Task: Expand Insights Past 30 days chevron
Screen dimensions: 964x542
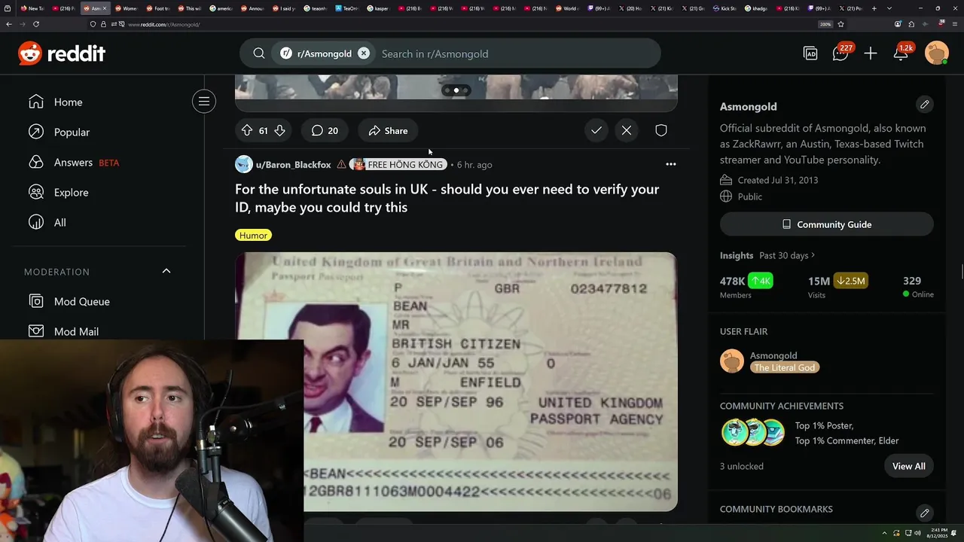Action: [813, 255]
